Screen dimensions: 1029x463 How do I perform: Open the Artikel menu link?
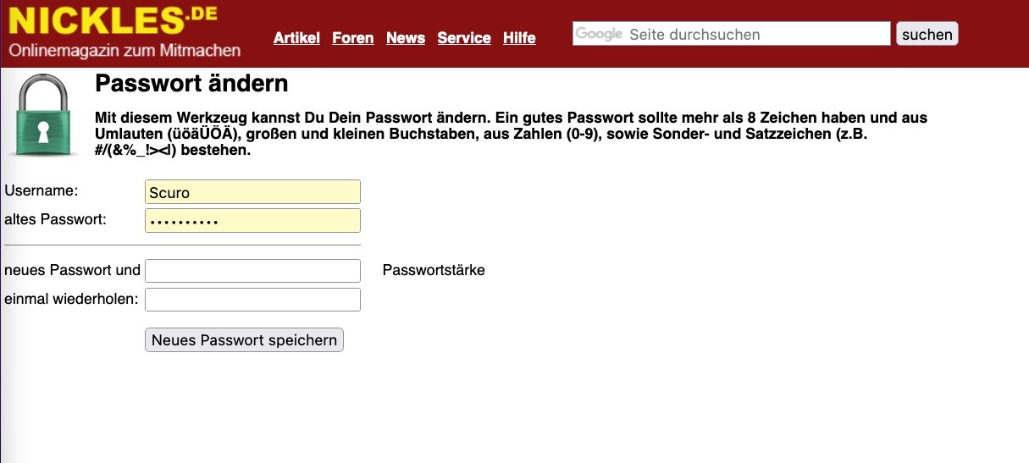tap(296, 38)
